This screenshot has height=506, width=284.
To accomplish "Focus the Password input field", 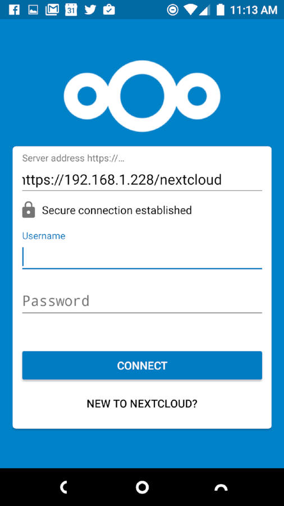I will coord(142,301).
